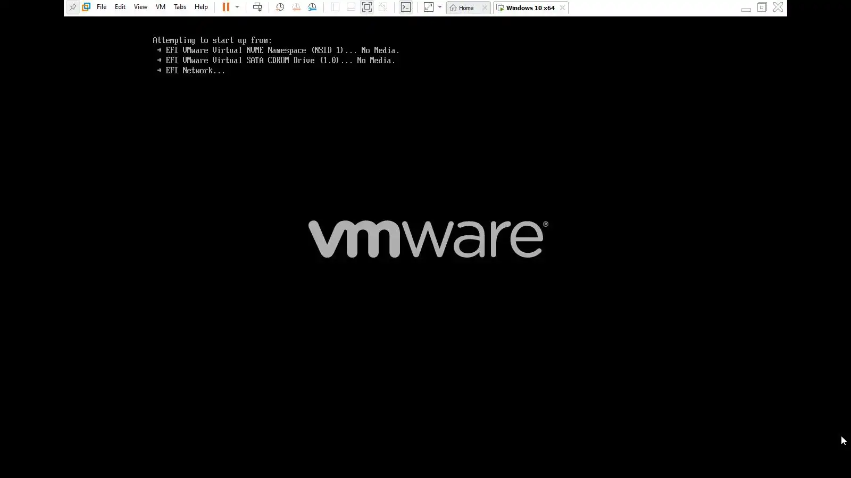
Task: Close the VMware Workstation window
Action: 778,7
